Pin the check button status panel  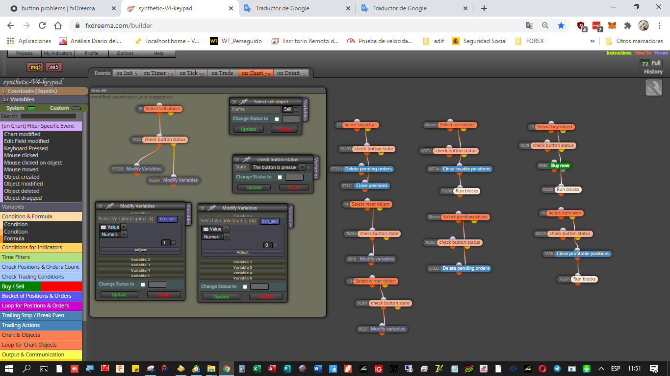click(x=246, y=160)
